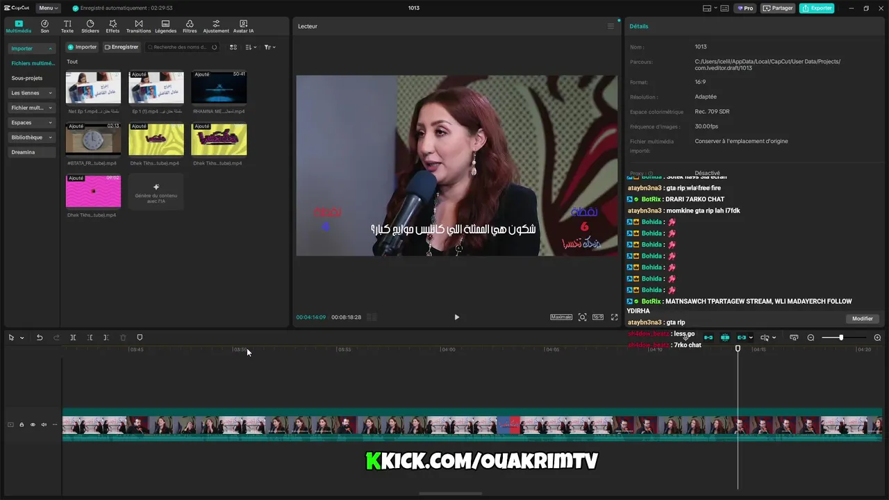This screenshot has height=500, width=889.
Task: Toggle main track magnet
Action: pos(708,337)
